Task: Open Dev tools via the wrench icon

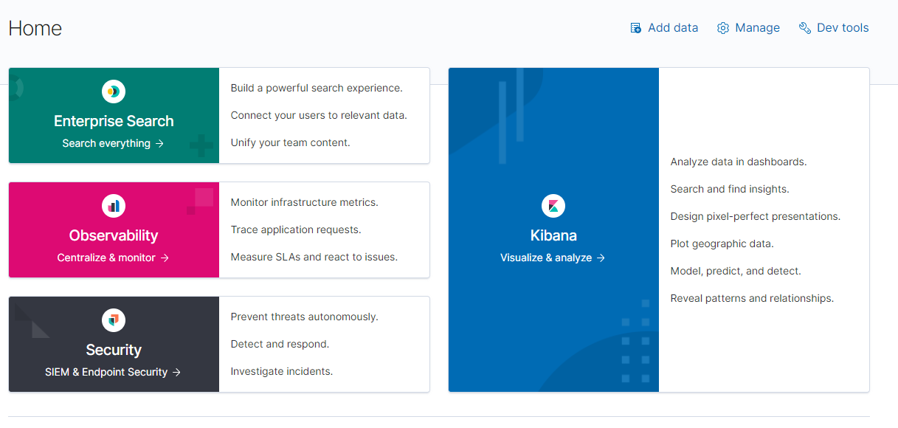Action: (804, 27)
